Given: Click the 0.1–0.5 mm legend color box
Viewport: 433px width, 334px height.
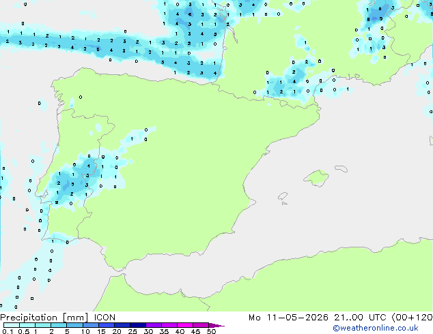Looking at the screenshot, I should (12, 325).
